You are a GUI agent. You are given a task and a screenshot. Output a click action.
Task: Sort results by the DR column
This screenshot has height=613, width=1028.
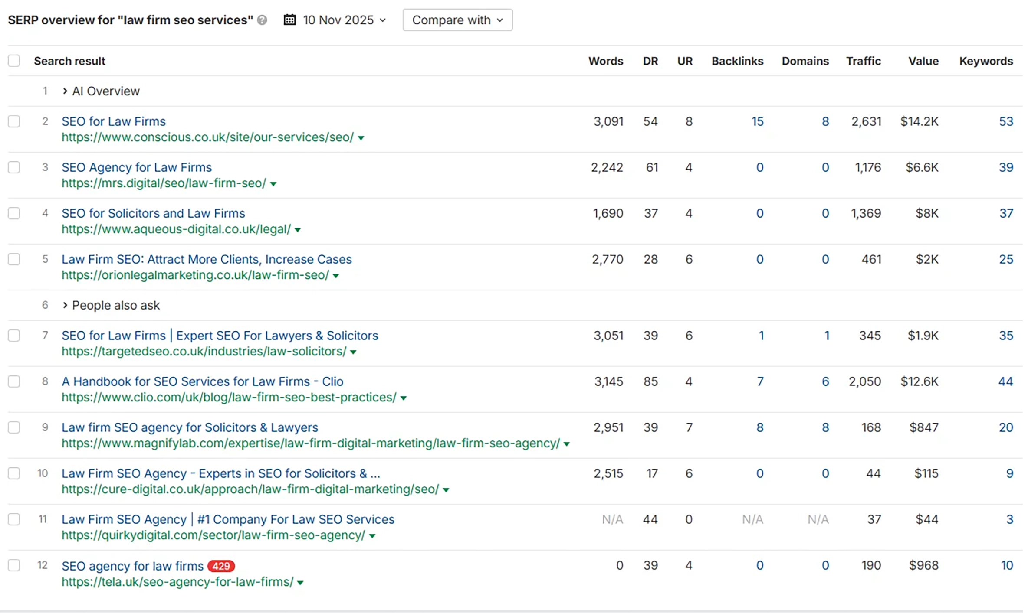point(650,61)
